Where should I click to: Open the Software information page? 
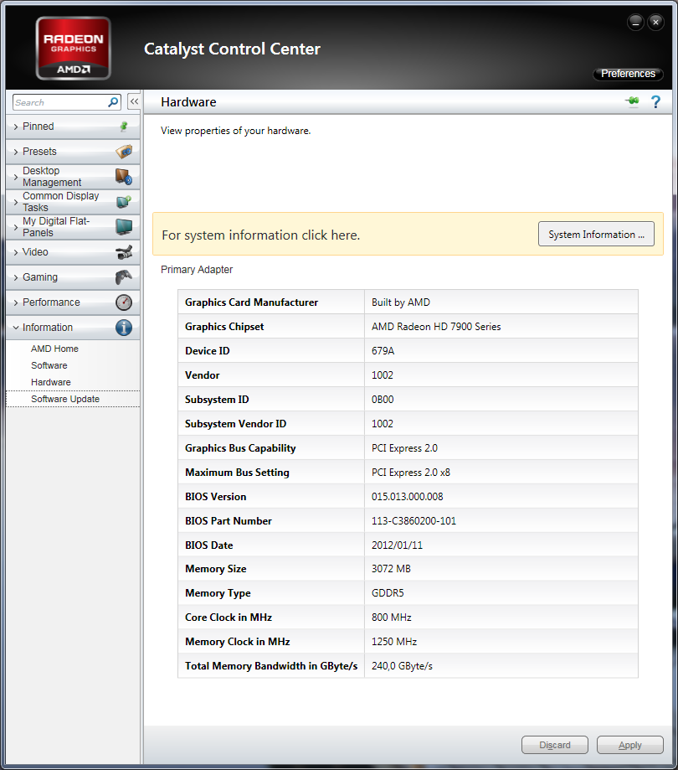pos(49,365)
